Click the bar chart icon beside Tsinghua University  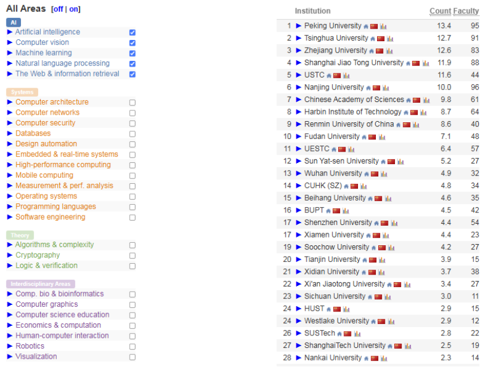click(x=390, y=39)
